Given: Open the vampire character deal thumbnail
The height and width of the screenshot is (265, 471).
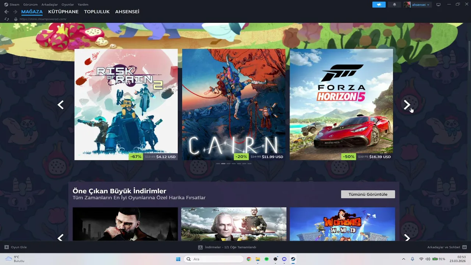Looking at the screenshot, I should pos(125,224).
